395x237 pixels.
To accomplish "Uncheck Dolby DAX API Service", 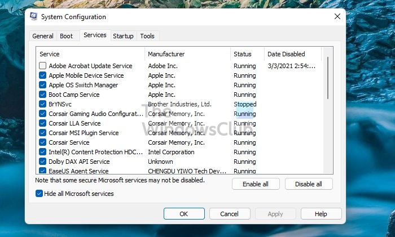I will tap(43, 162).
